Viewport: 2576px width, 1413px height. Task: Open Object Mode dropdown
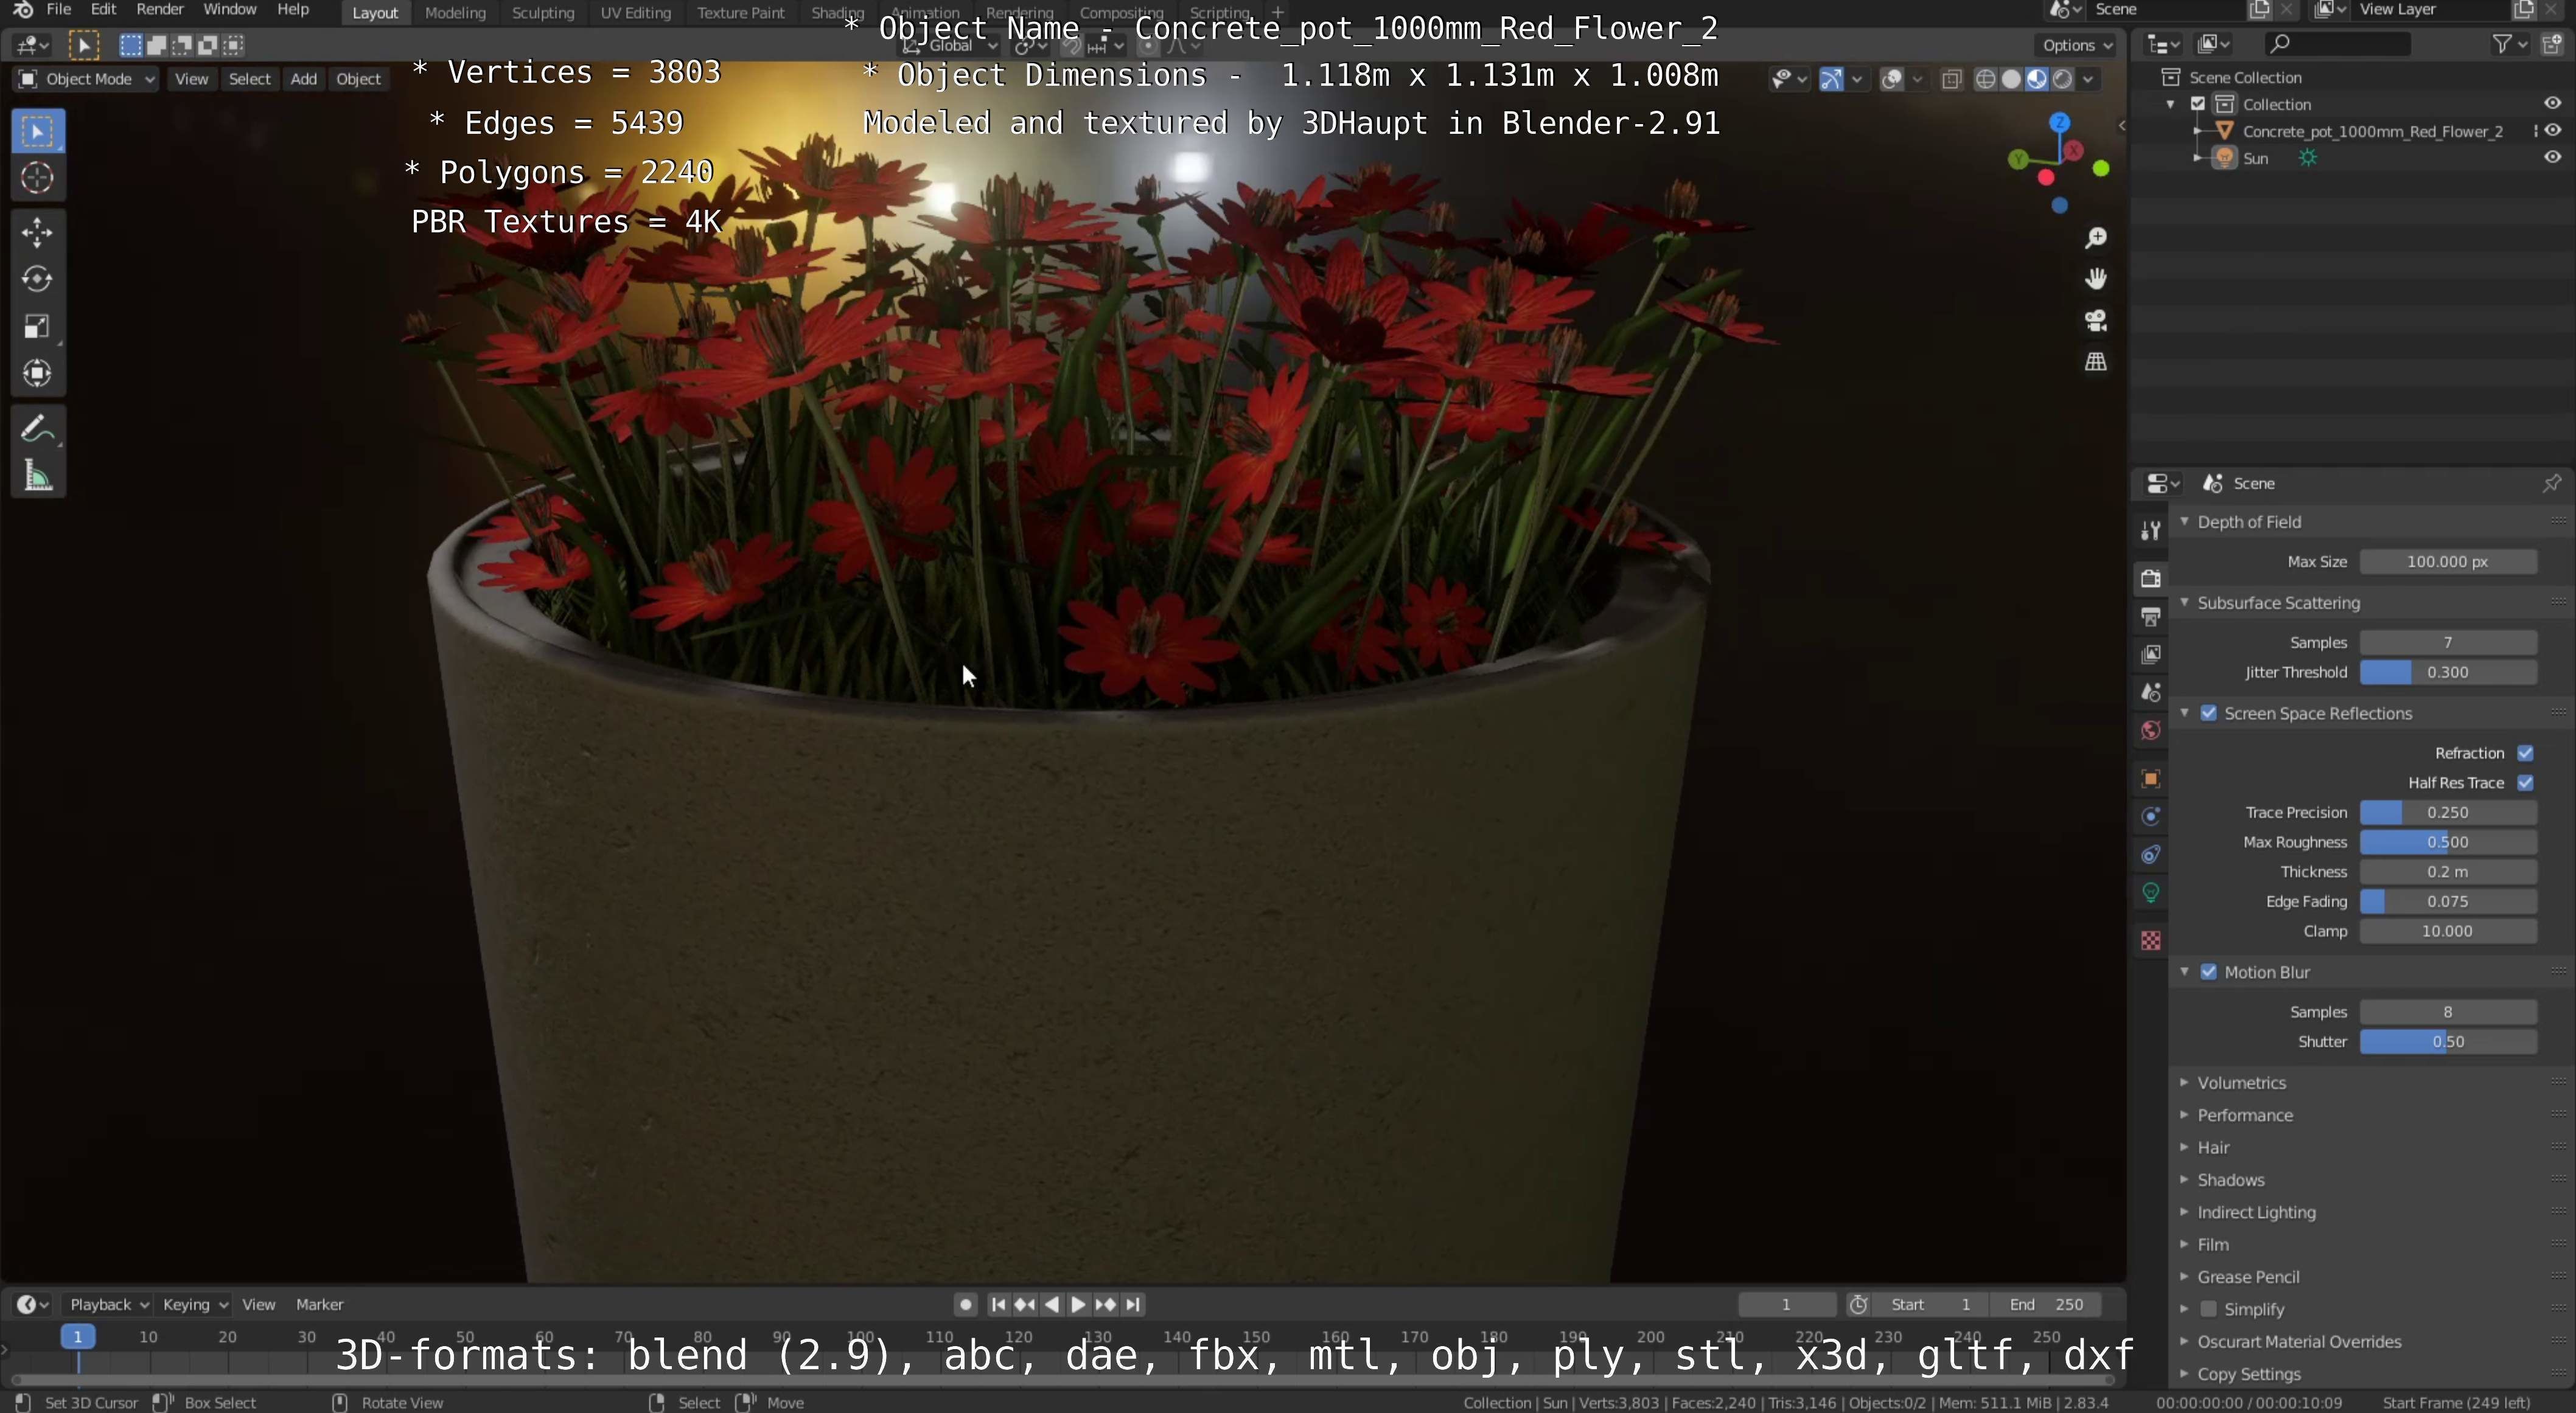coord(86,79)
